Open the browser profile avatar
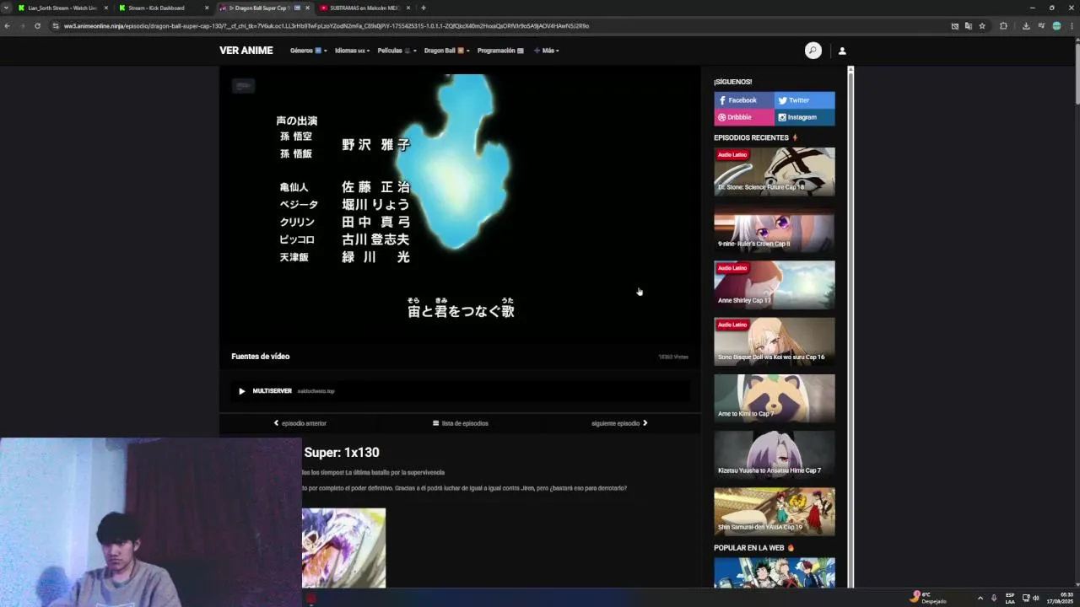Image resolution: width=1080 pixels, height=607 pixels. point(1056,26)
